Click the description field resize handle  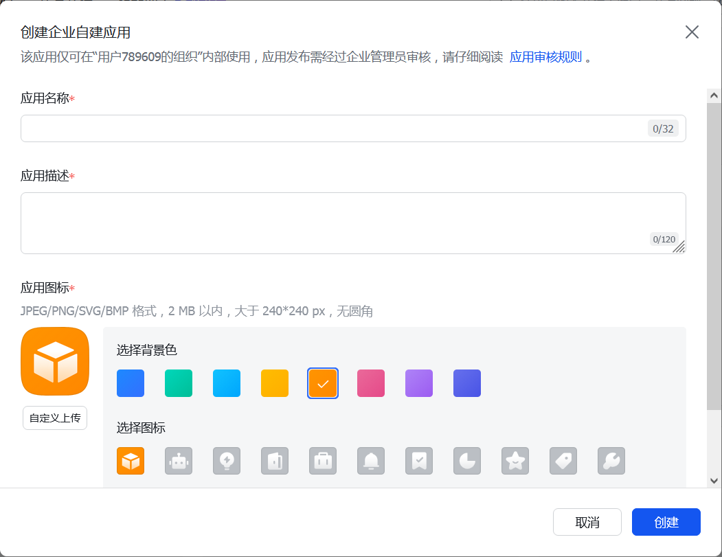coord(679,247)
